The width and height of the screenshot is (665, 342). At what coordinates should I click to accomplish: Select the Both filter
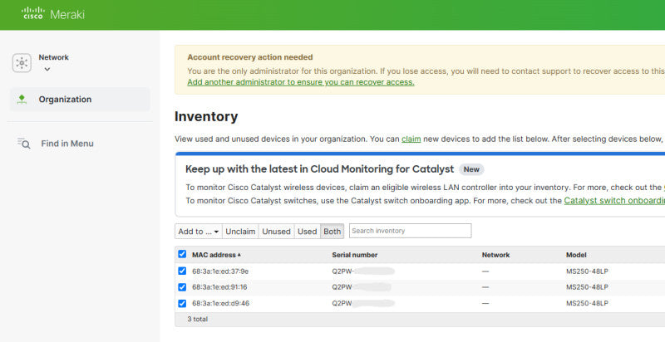332,231
